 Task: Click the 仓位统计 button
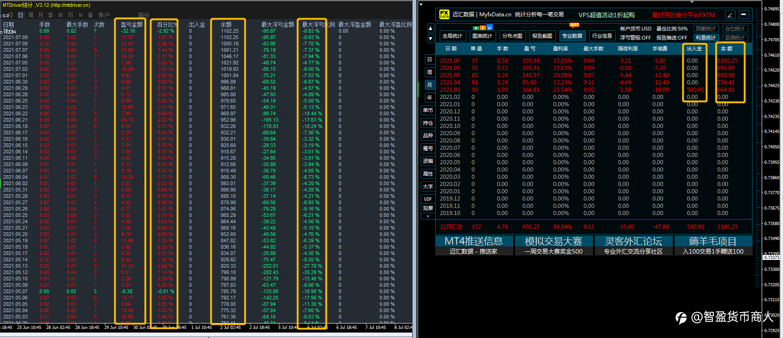tap(735, 29)
